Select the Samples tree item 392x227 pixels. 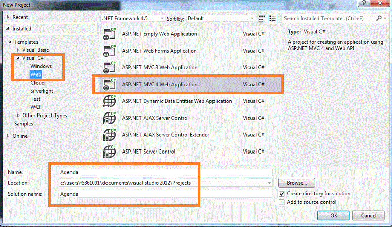pos(24,124)
